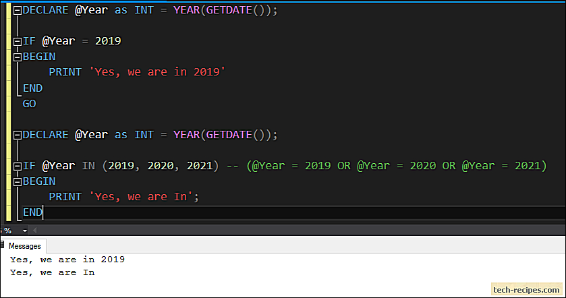
Task: Click output line 'Yes, we are In'
Action: point(53,273)
